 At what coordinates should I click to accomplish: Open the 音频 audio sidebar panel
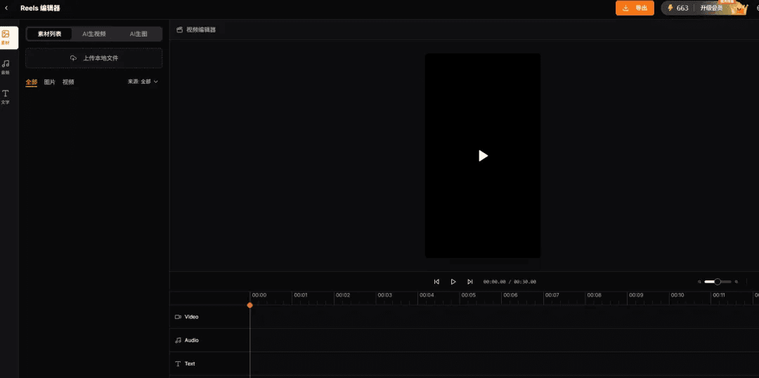pyautogui.click(x=6, y=66)
